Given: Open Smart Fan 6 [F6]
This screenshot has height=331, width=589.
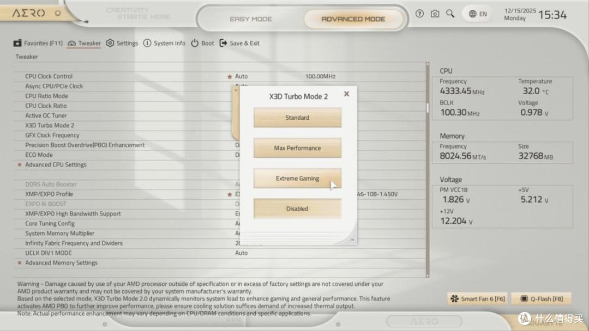Looking at the screenshot, I should click(x=478, y=299).
